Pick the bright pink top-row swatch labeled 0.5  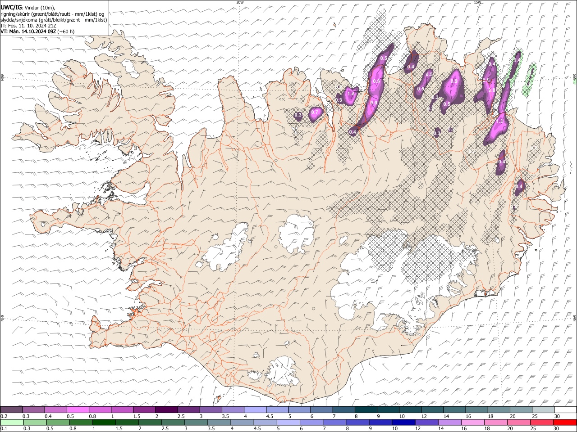[x=78, y=410]
